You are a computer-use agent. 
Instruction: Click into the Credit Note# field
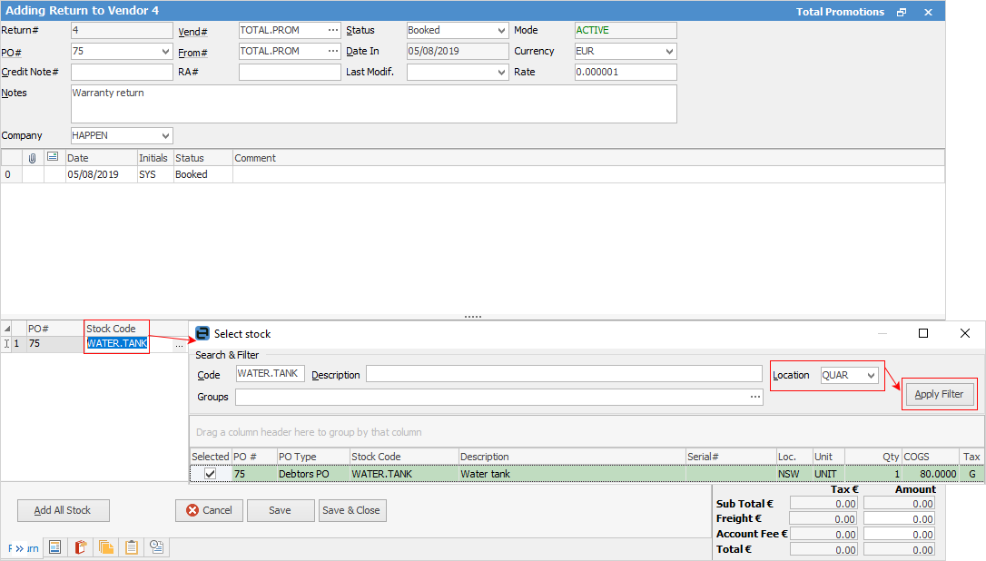point(122,73)
